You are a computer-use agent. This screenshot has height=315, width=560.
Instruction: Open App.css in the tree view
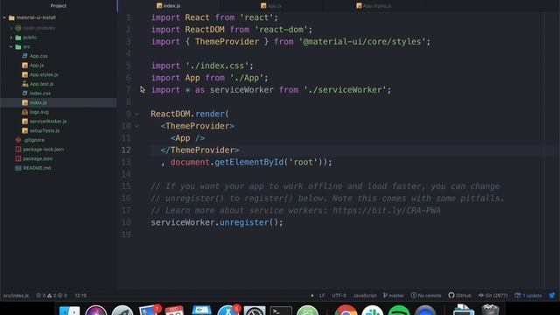click(x=38, y=56)
